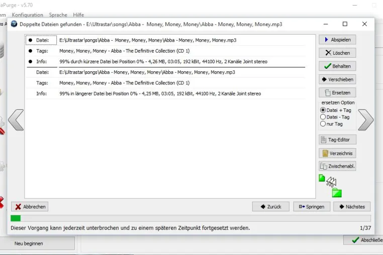Screen dimensions: 383x255
Task: Click the dialog title bar app icon
Action: (14, 24)
